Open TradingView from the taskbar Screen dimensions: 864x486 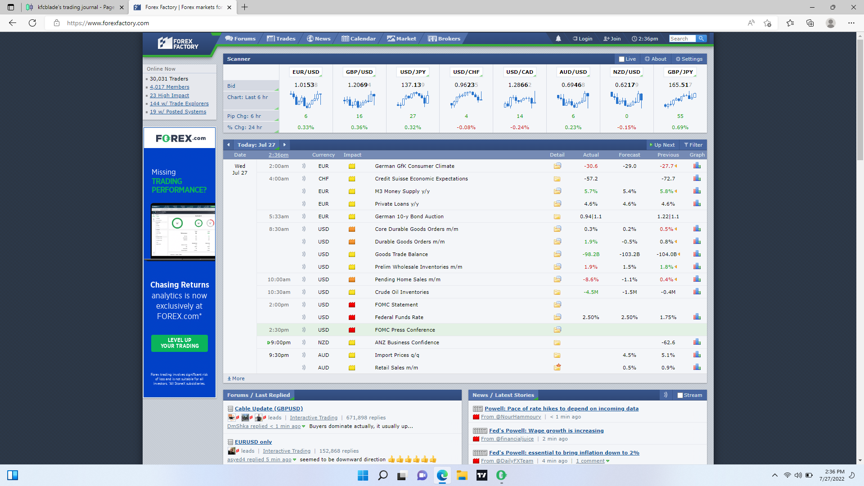481,475
